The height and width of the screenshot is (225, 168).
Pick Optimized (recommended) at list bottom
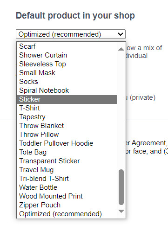pyautogui.click(x=67, y=214)
